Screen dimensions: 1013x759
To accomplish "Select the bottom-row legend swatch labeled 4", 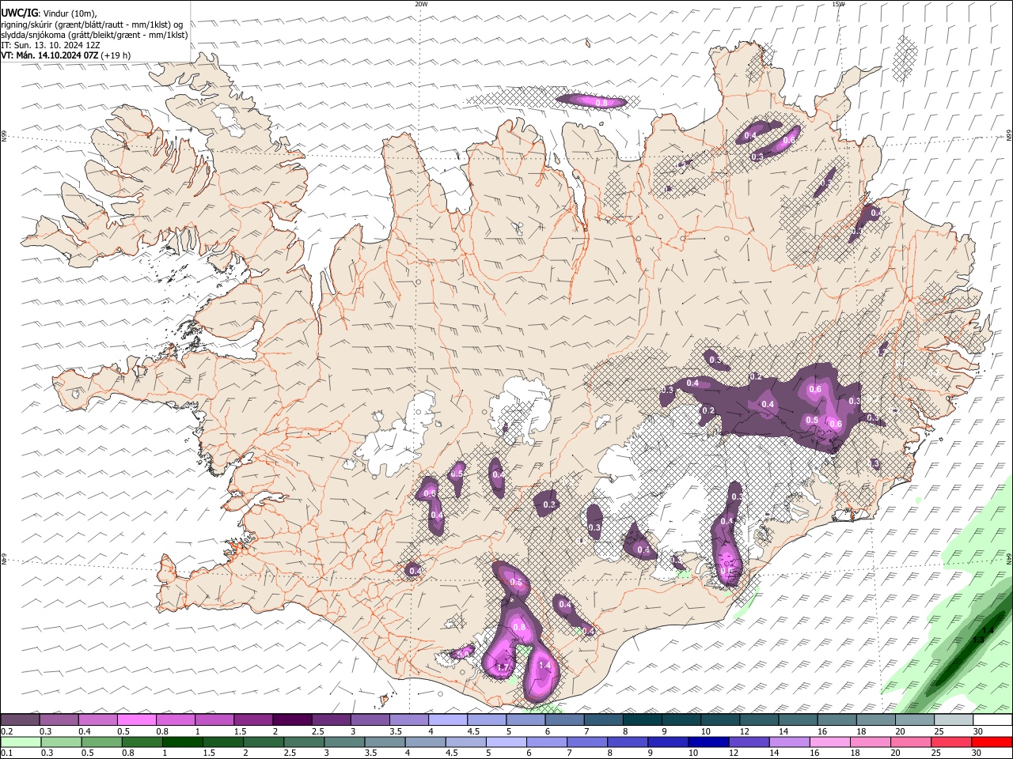I will coord(425,742).
